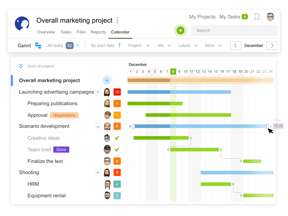Screen dimensions: 288x216
Task: Toggle the Team brief completed checkmark
Action: [117, 149]
